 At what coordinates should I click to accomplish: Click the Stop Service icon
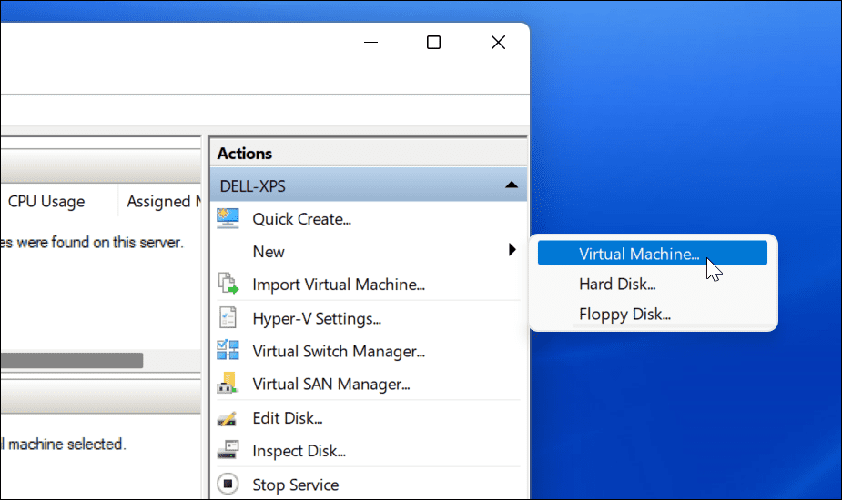click(x=228, y=485)
